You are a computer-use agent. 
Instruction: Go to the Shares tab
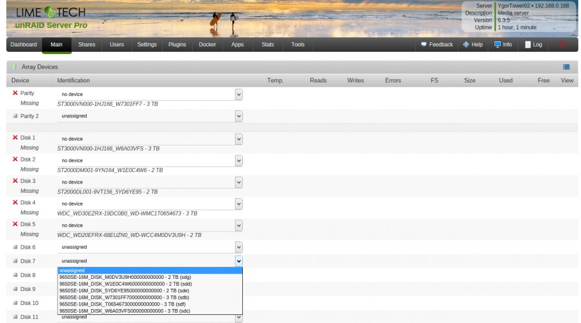87,45
